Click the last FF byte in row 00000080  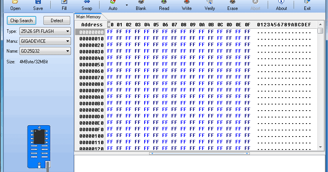[x=248, y=84]
